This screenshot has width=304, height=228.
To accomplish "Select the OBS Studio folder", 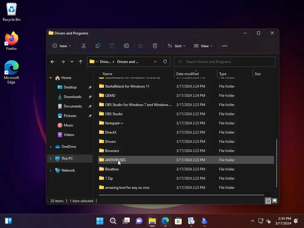I will point(186,114).
